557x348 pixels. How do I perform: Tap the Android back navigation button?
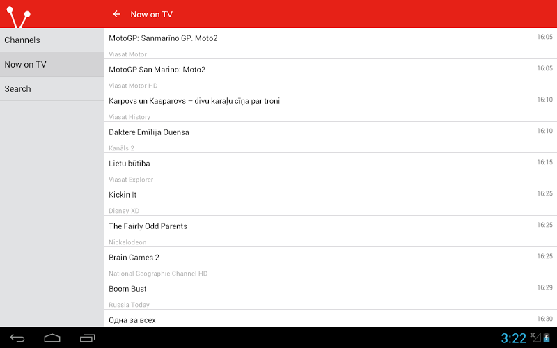pyautogui.click(x=17, y=338)
